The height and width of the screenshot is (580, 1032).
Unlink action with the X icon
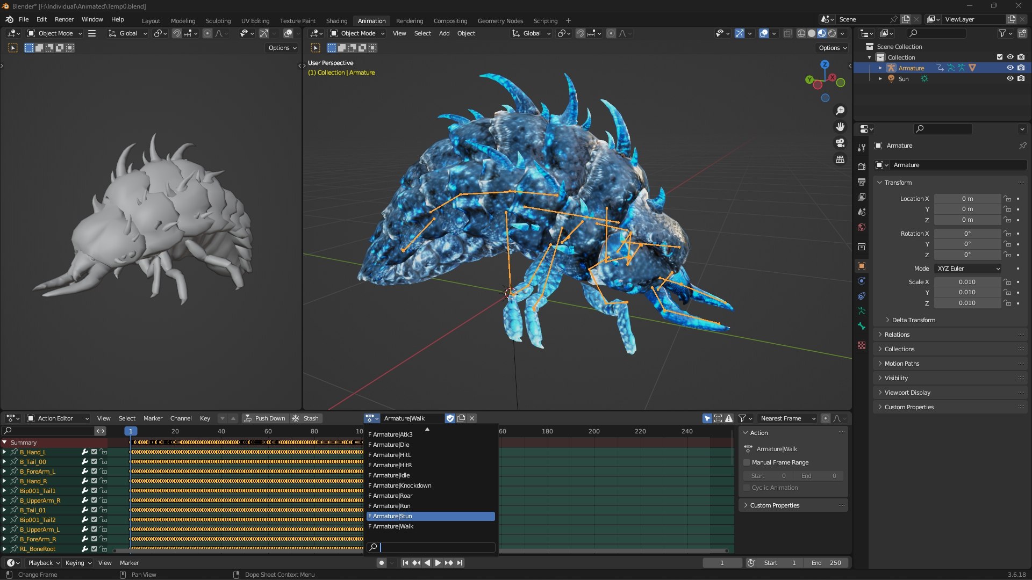coord(472,418)
